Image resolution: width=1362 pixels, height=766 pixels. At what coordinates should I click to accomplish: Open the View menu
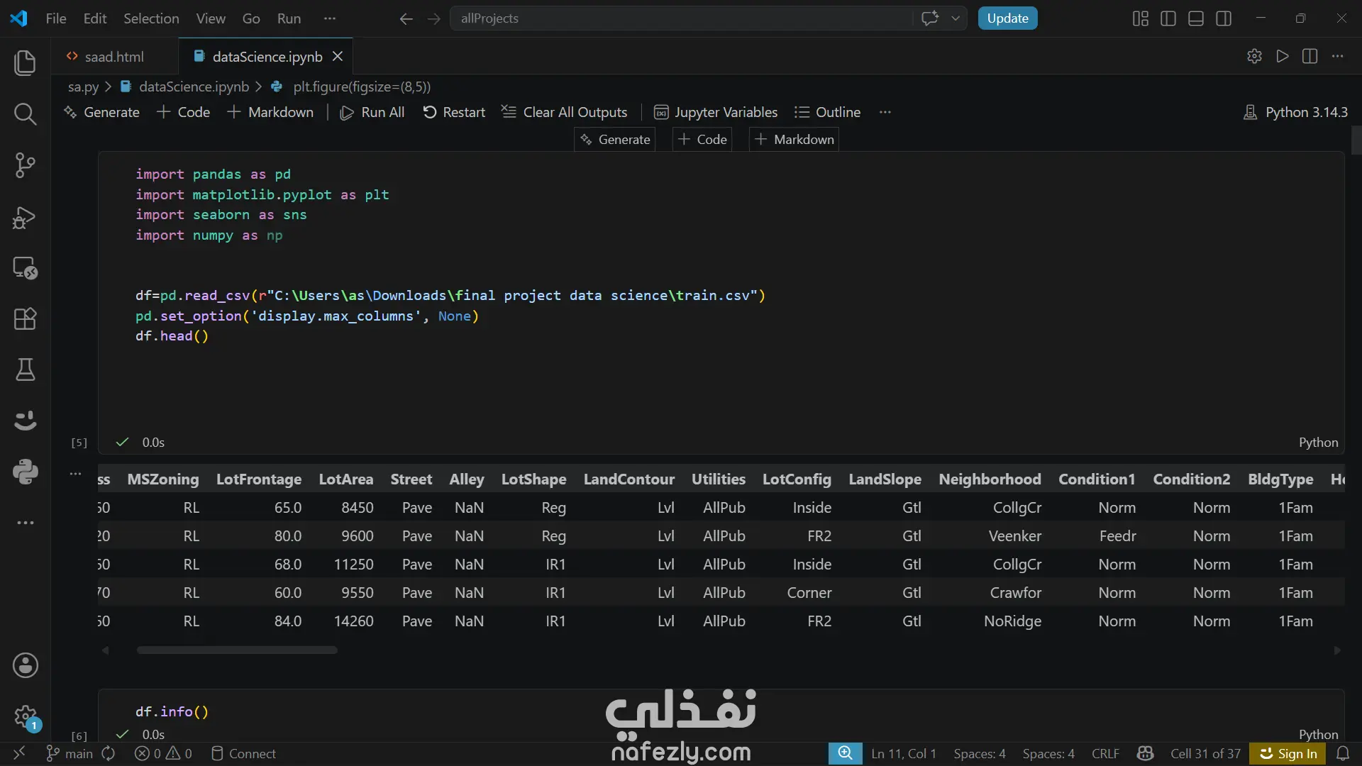(211, 18)
